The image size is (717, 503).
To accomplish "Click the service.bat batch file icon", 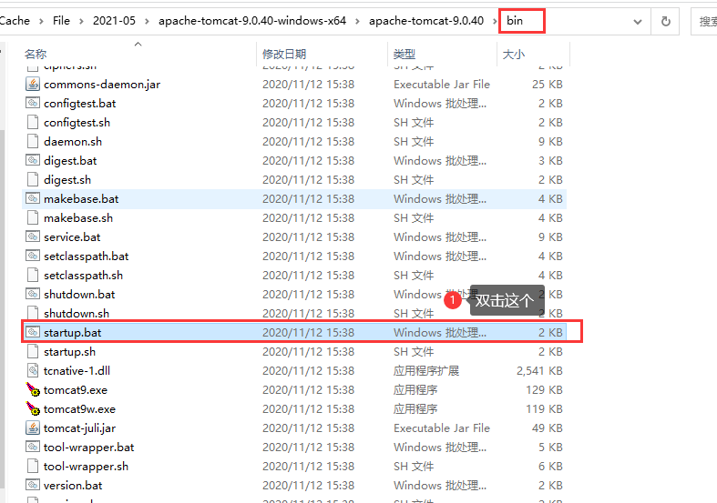I will [33, 236].
